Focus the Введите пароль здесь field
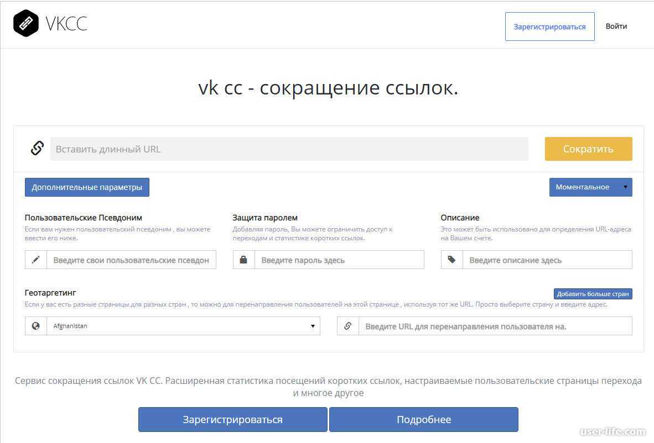This screenshot has height=443, width=654. tap(339, 260)
